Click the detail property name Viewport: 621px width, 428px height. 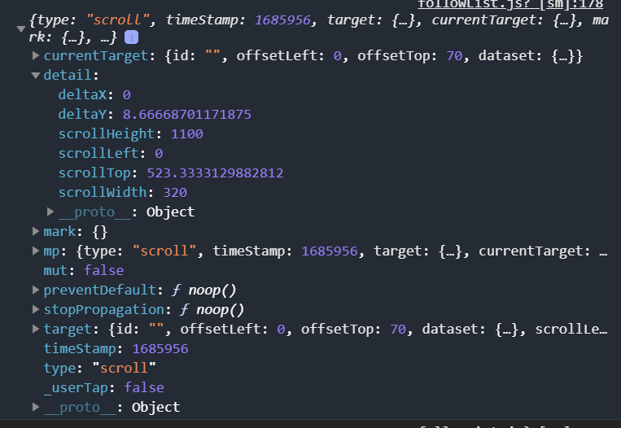[68, 75]
